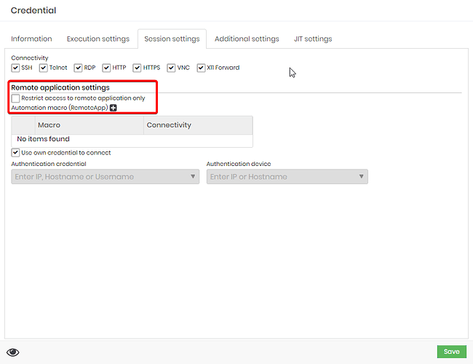Uncheck the VNC connectivity checkbox

coord(171,68)
